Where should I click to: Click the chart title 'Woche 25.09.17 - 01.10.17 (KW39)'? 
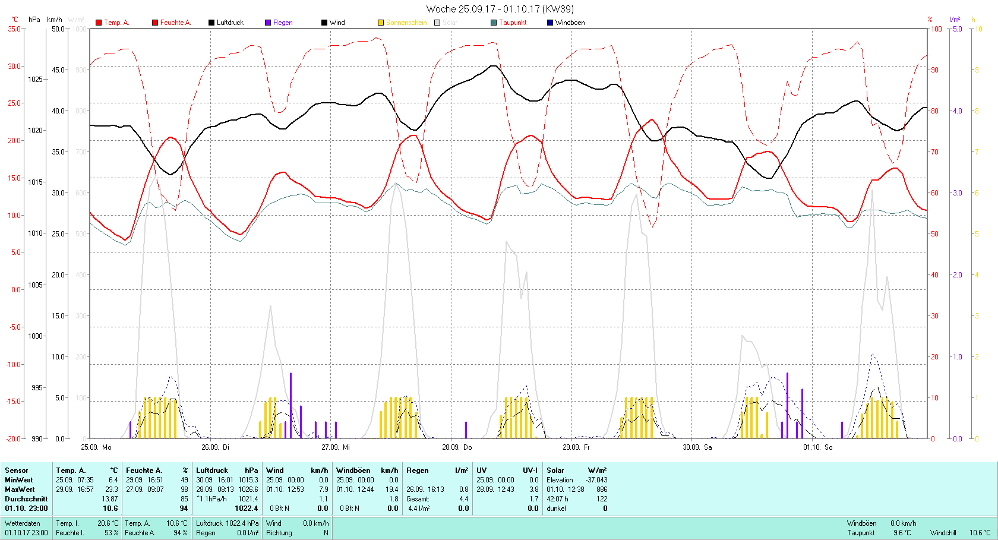[x=500, y=9]
